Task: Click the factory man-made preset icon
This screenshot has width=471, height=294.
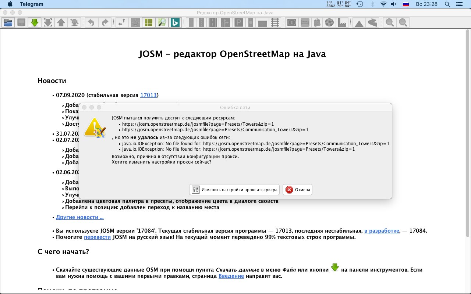Action: pos(343,22)
